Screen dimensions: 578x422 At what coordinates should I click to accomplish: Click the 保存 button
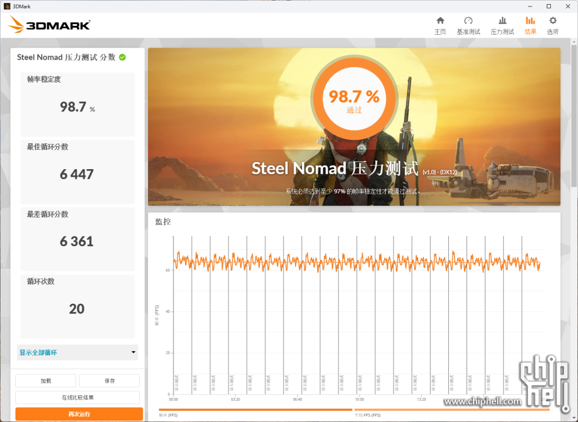point(110,381)
